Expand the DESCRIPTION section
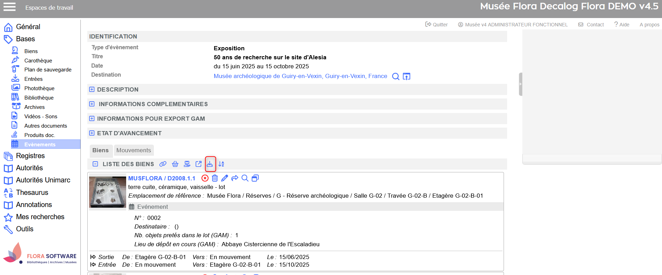 coord(92,89)
